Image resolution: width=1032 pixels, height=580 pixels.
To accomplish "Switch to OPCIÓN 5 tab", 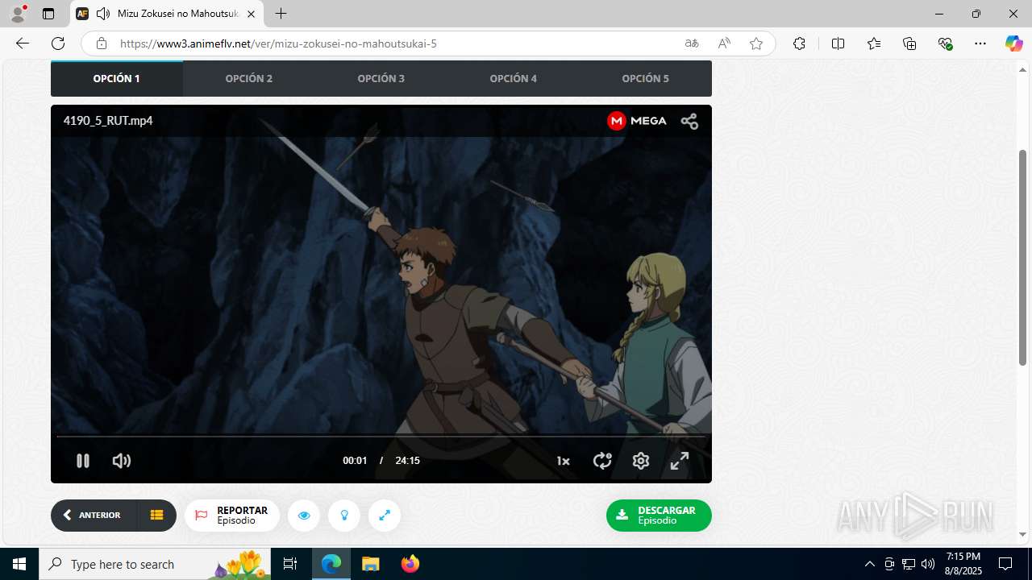I will click(x=646, y=79).
